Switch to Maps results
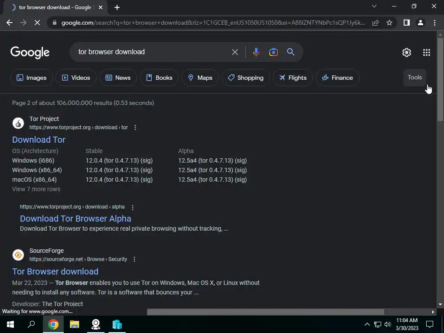The image size is (444, 333). (200, 78)
